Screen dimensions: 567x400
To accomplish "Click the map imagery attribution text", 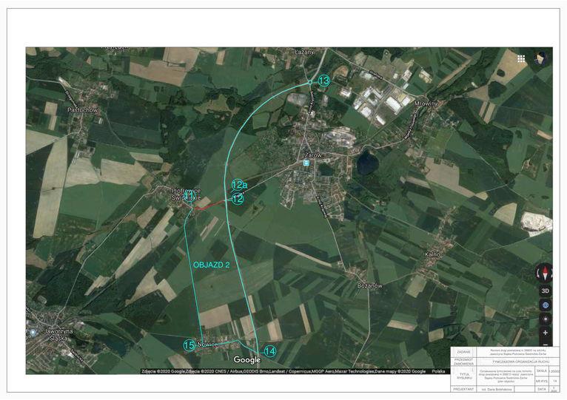I will [283, 371].
